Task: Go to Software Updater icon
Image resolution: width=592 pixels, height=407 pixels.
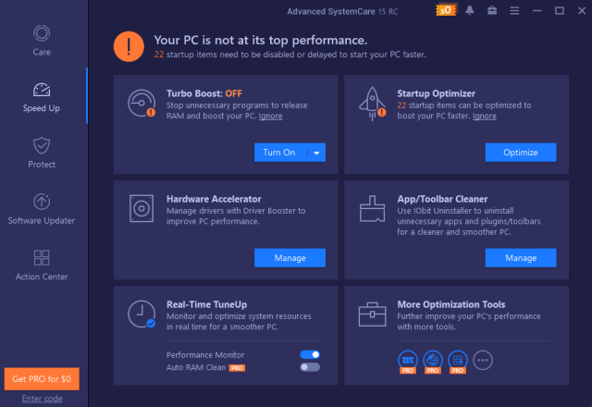Action: click(42, 202)
